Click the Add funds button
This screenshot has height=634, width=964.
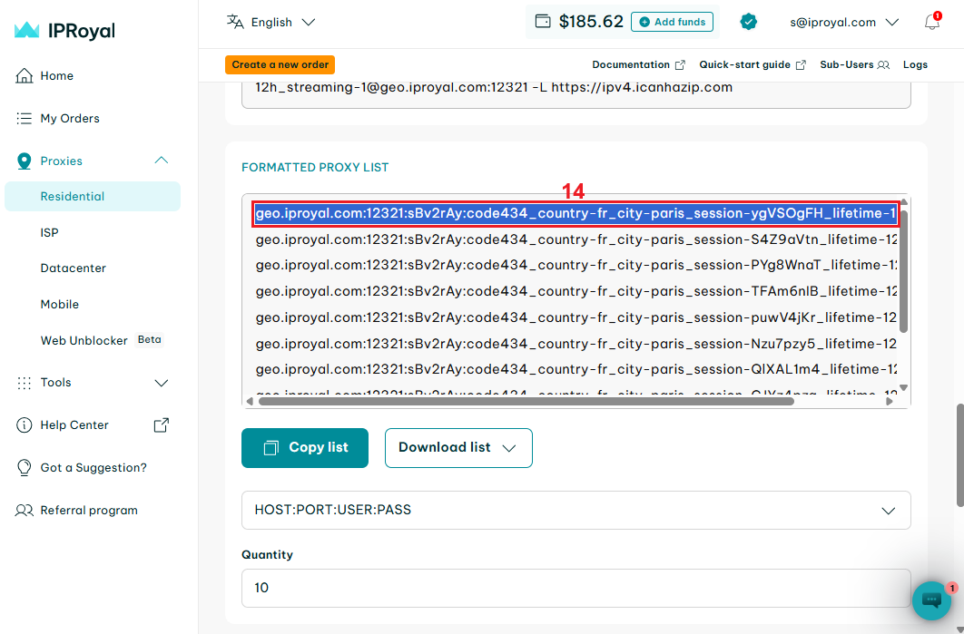672,22
